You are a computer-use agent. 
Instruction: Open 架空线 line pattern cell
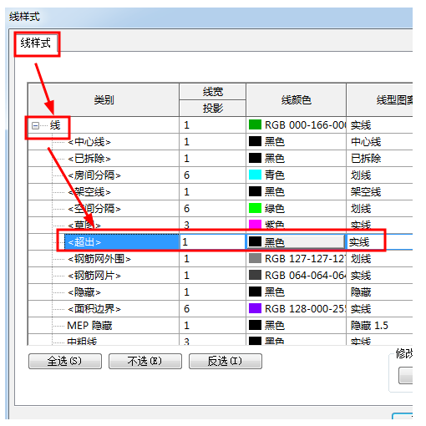pyautogui.click(x=379, y=192)
